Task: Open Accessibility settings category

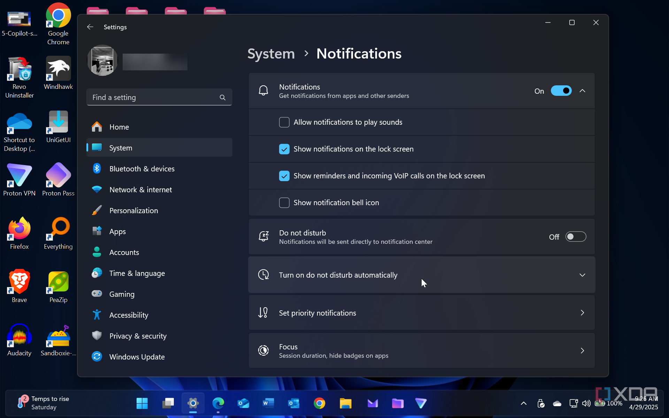Action: click(159, 315)
